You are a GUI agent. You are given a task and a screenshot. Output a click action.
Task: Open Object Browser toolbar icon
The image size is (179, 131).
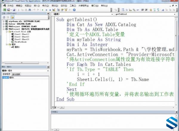66,10
